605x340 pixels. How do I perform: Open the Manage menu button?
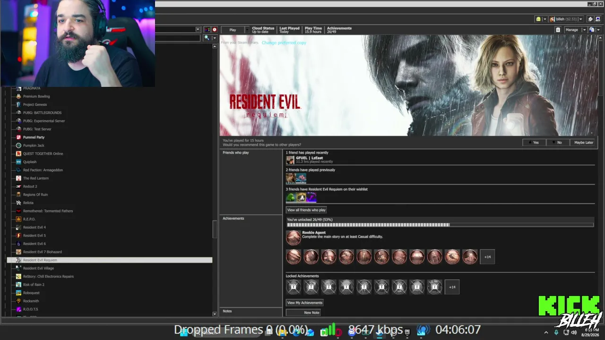tap(571, 30)
